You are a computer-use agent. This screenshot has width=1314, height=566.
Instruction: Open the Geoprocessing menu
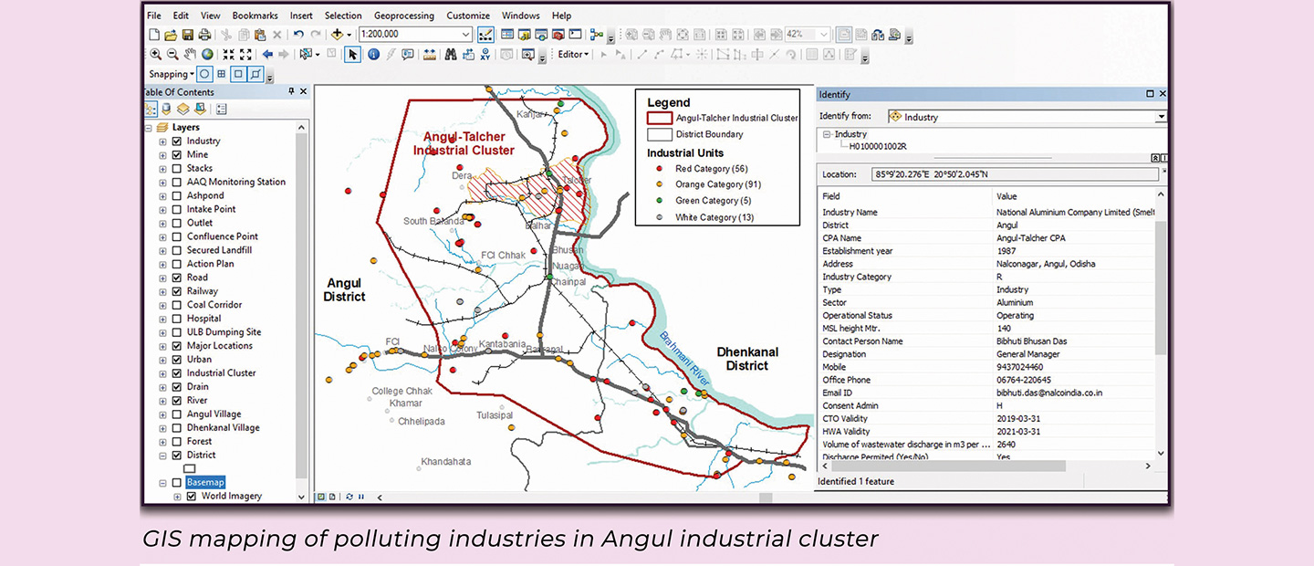pyautogui.click(x=404, y=16)
